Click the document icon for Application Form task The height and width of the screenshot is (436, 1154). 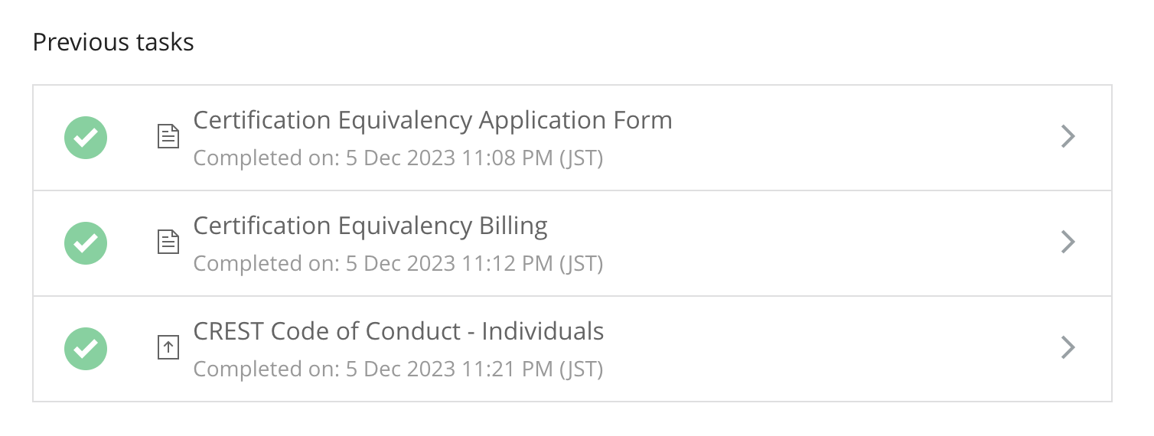168,137
